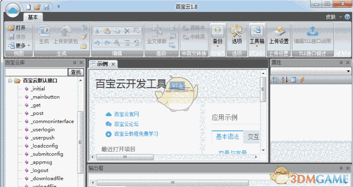Screen dimensions: 353x187
Task: Click the 示例 page vertical scrollbar thumb
Action: point(263,89)
